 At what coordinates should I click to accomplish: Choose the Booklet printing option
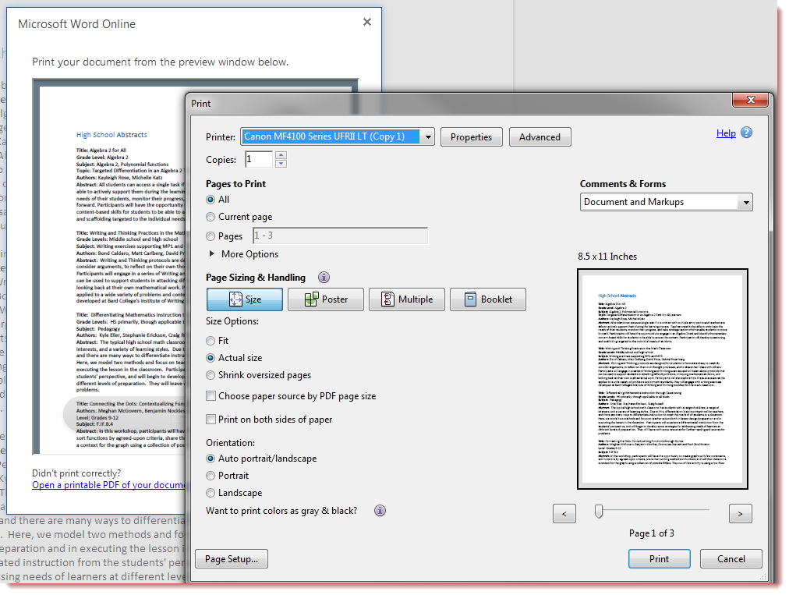point(488,299)
